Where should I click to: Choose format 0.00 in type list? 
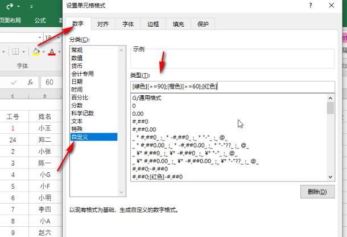coord(229,114)
